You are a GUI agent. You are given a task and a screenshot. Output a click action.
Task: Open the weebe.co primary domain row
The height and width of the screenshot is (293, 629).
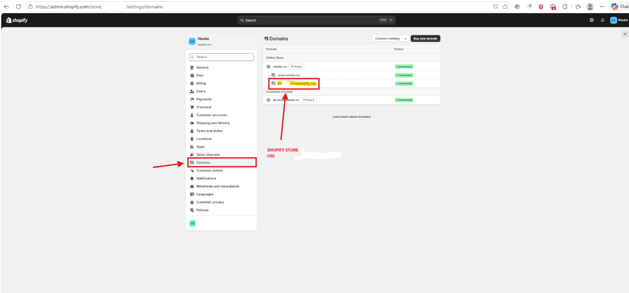click(351, 67)
